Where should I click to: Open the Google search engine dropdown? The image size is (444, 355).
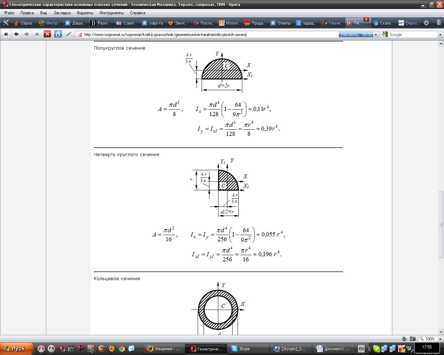click(x=441, y=35)
